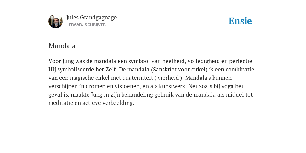The height and width of the screenshot is (153, 306).
Task: Open the Ensie logo link
Action: [240, 21]
